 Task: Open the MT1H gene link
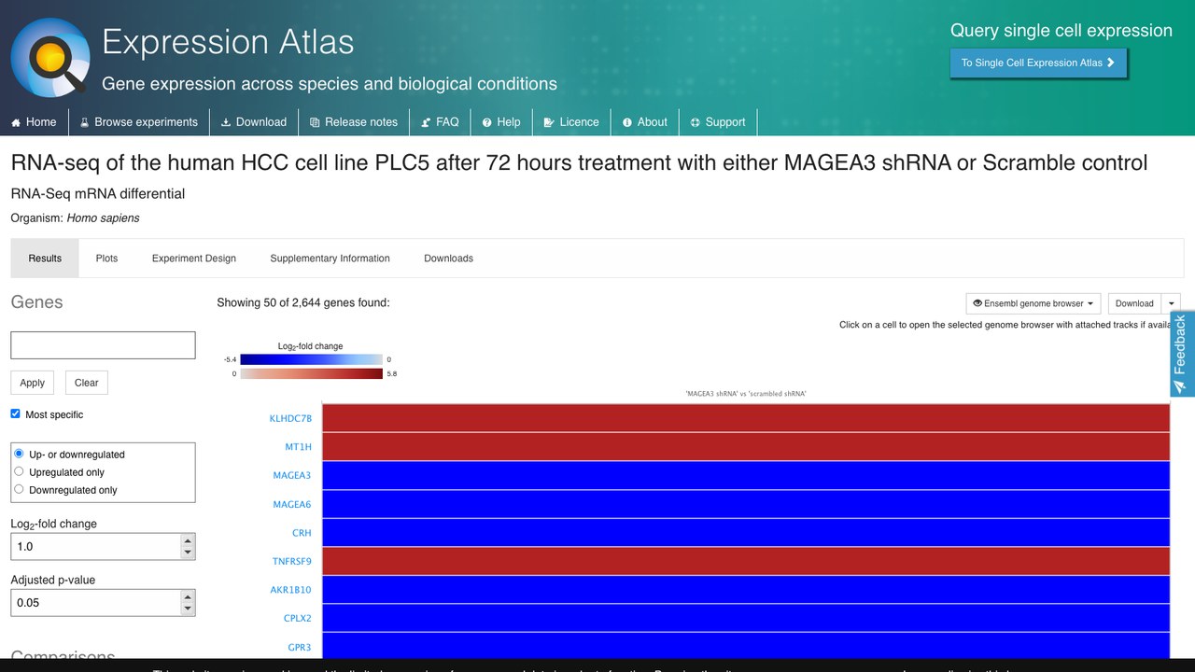pyautogui.click(x=298, y=447)
